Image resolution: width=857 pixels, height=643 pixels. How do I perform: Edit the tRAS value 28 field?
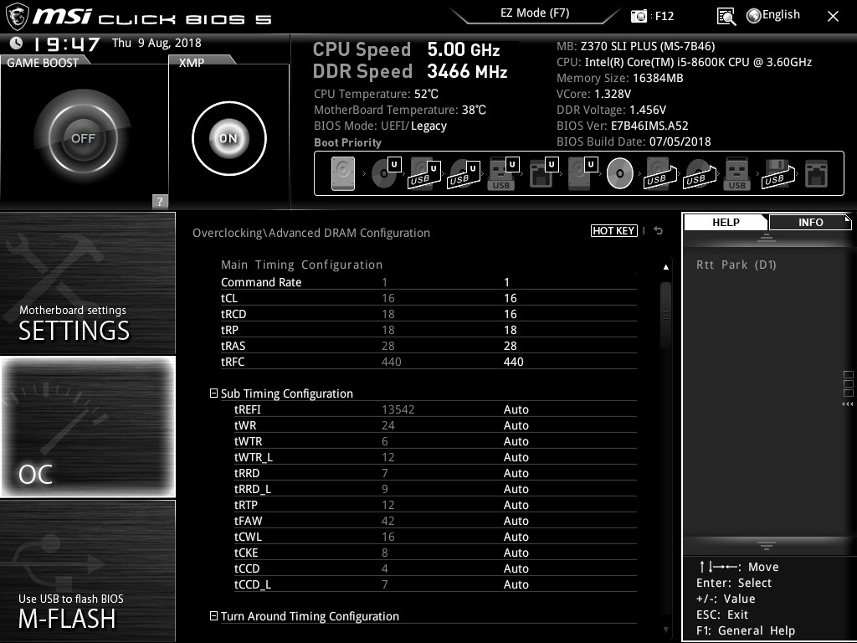point(510,346)
